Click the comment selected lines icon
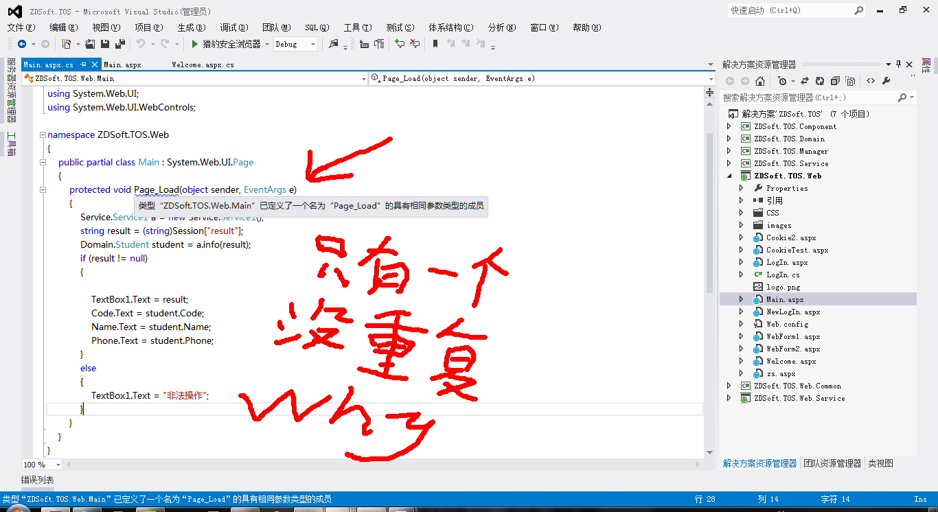The width and height of the screenshot is (938, 512). point(399,44)
